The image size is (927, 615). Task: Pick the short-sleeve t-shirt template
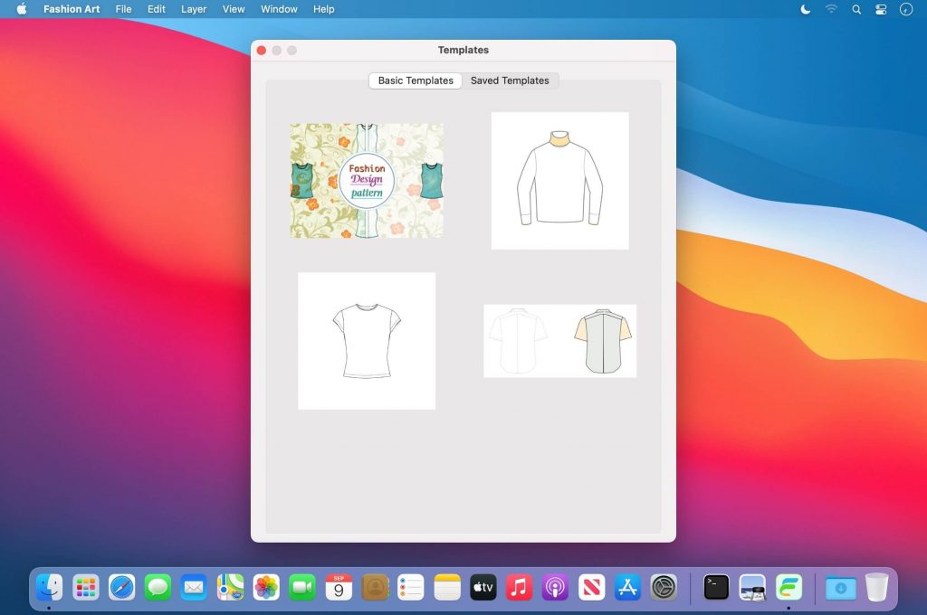[367, 341]
